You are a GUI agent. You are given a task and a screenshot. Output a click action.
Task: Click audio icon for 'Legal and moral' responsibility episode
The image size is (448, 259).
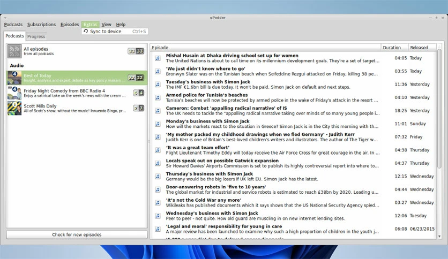(158, 228)
